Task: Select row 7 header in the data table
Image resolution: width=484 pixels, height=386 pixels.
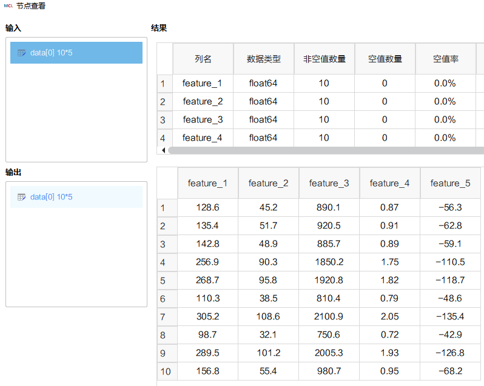Action: pos(167,317)
